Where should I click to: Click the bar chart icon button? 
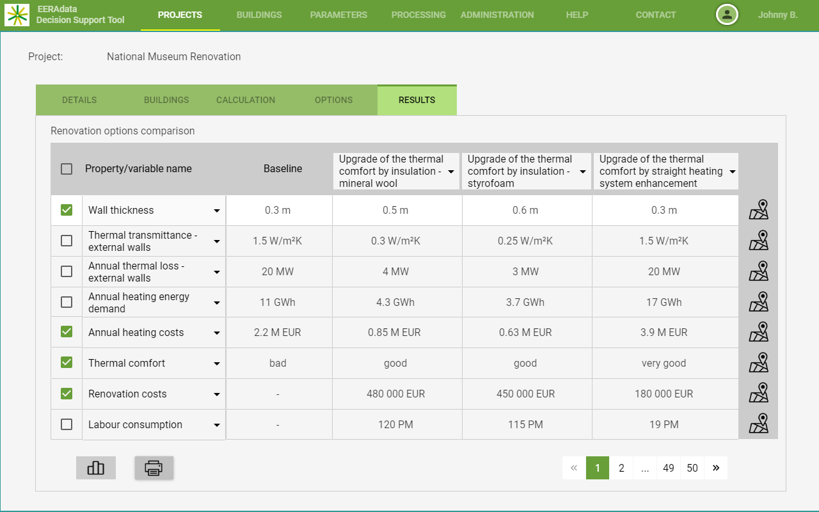tap(95, 468)
